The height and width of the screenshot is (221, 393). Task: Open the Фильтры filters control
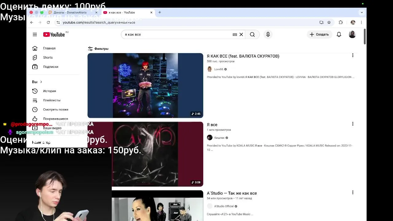click(98, 48)
